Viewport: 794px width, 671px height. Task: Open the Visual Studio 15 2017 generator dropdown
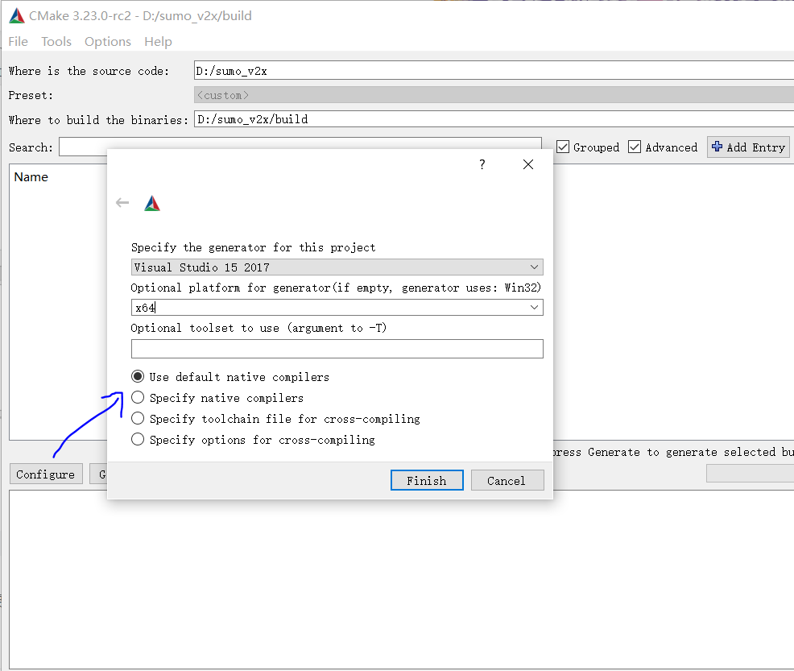(337, 267)
